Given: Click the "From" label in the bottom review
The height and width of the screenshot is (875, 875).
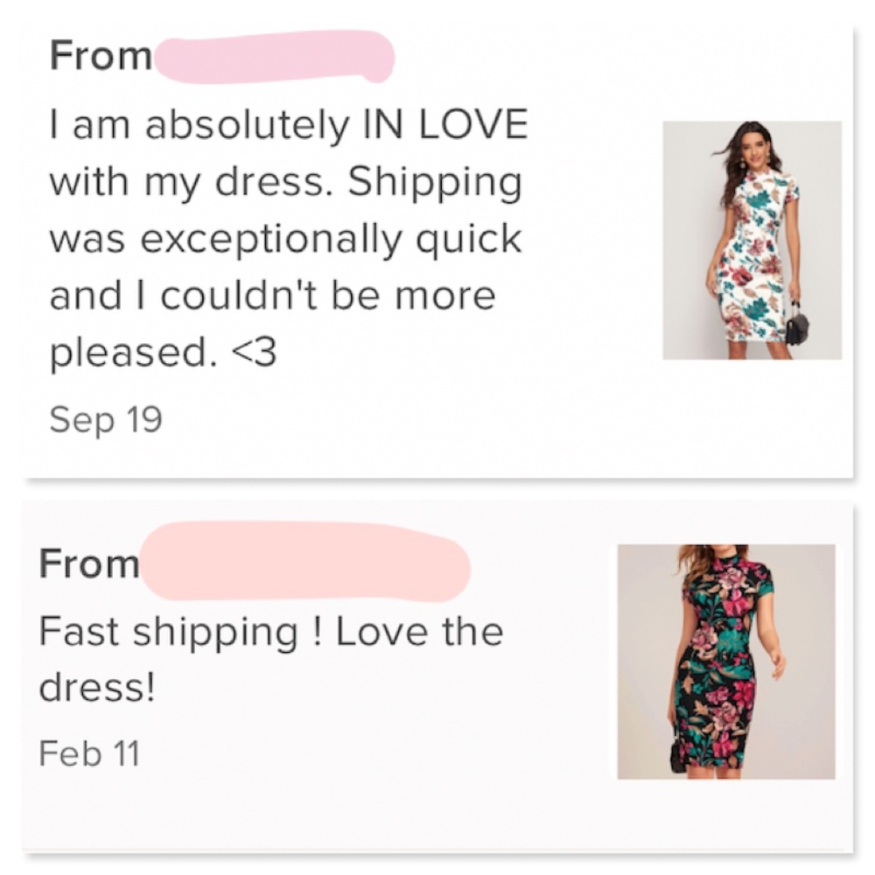Looking at the screenshot, I should 89,564.
